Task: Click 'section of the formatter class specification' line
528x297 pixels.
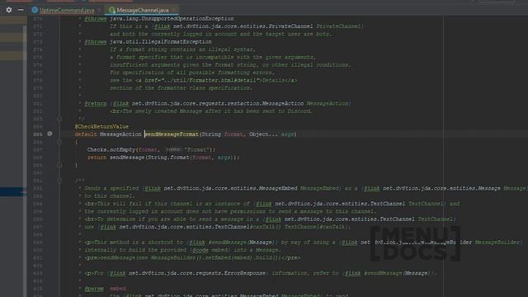Action: (x=181, y=88)
